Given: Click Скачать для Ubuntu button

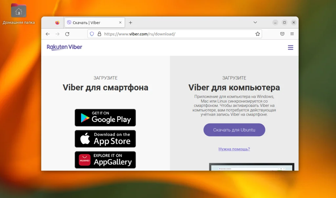Looking at the screenshot, I should (234, 130).
